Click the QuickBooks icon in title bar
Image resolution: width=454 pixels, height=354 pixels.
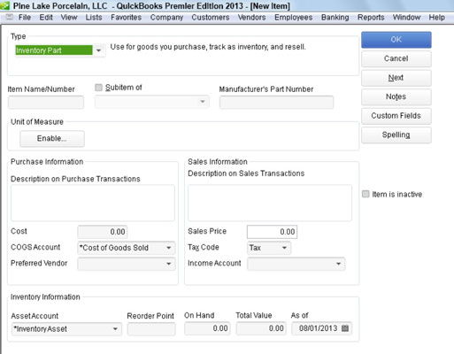coord(5,5)
